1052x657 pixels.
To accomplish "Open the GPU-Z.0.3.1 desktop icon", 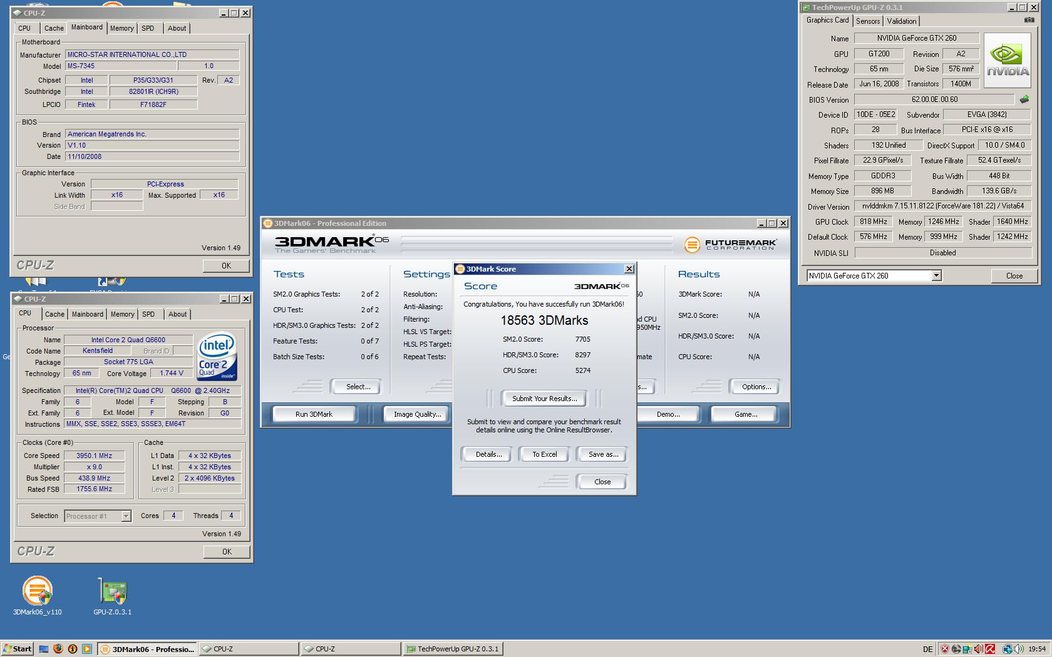I will tap(113, 596).
